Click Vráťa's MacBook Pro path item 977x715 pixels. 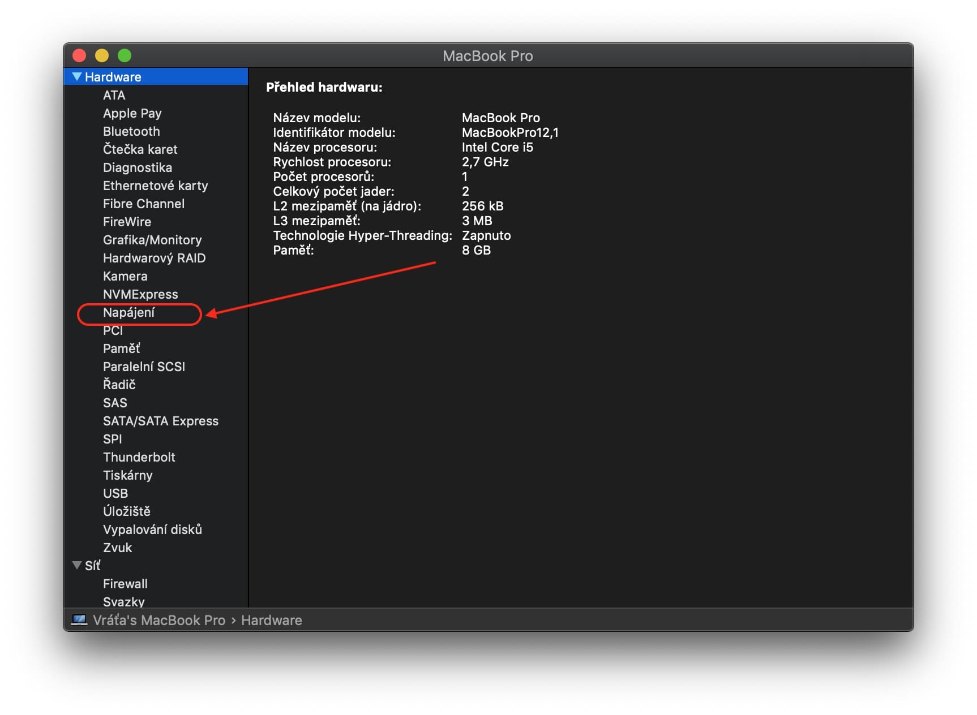(x=158, y=621)
